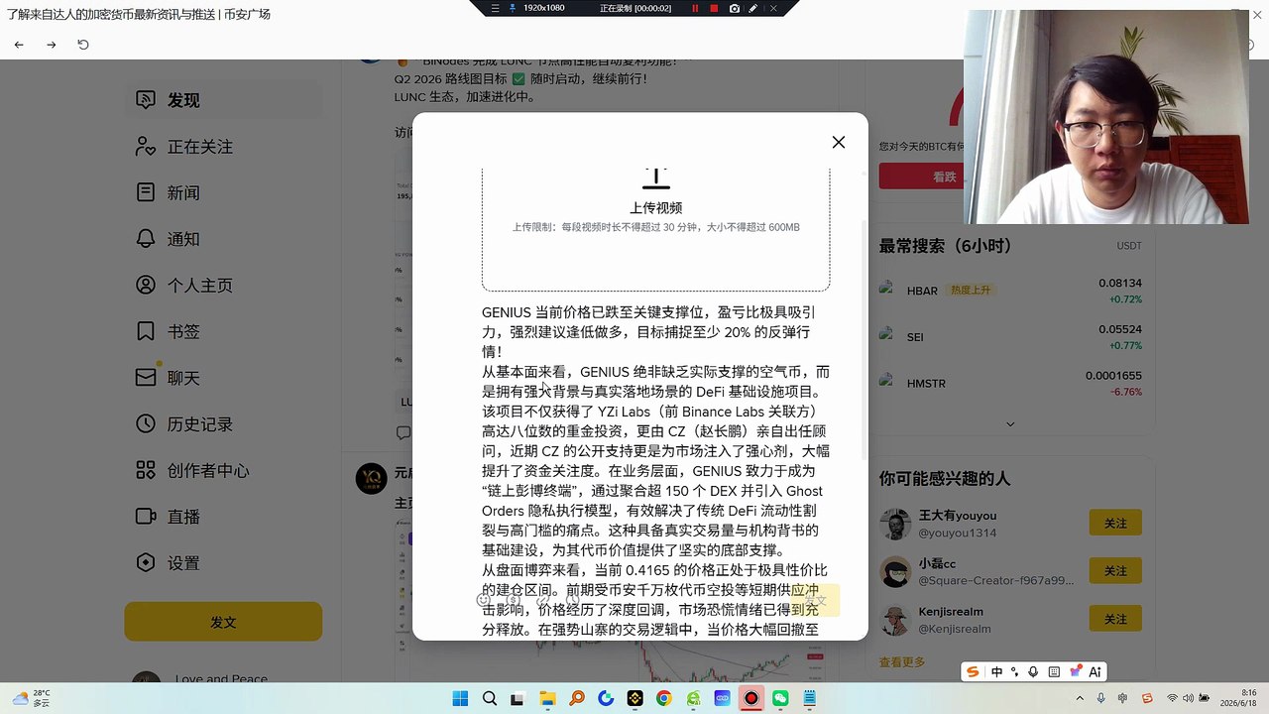This screenshot has width=1269, height=714.
Task: Follow 小磊cc with 关注 button
Action: [x=1115, y=570]
